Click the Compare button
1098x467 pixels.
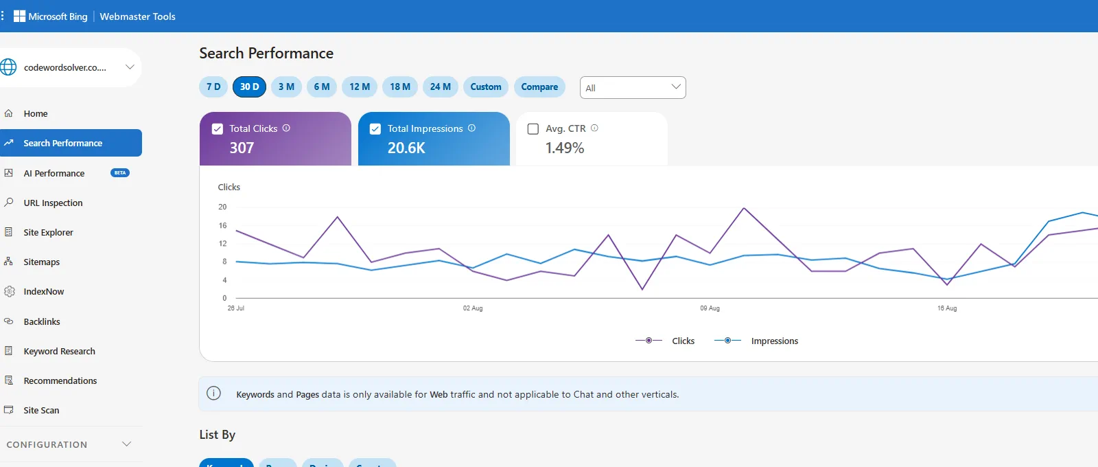[x=539, y=87]
